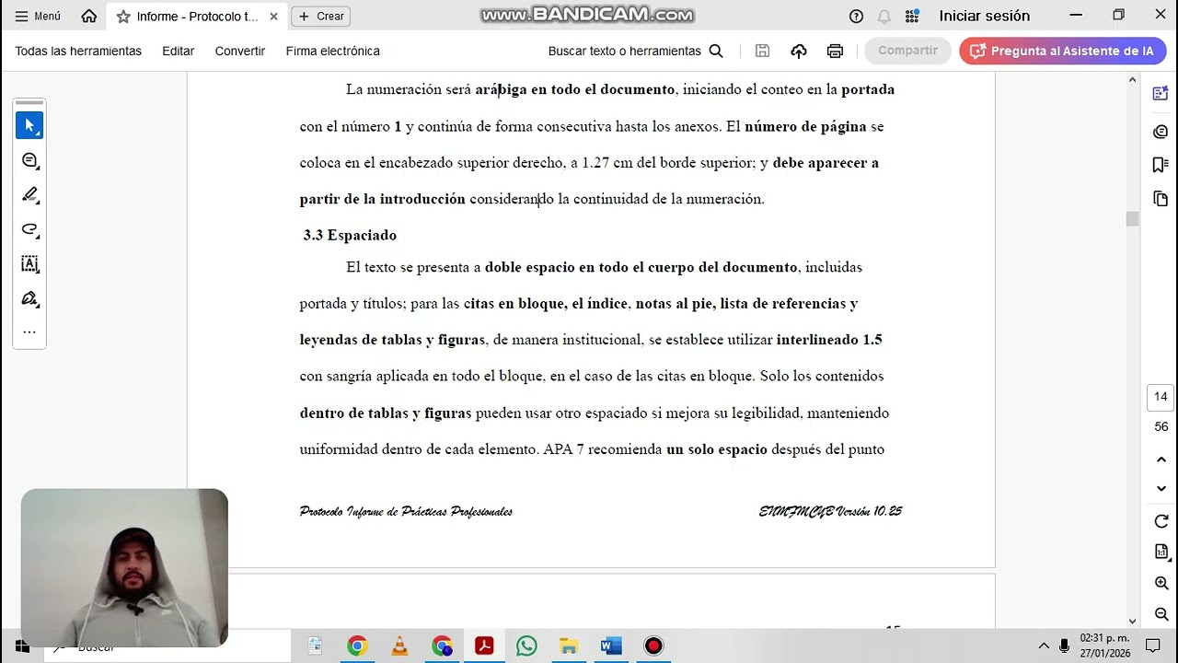Open Adobe Acrobat from taskbar
The width and height of the screenshot is (1178, 663).
484,646
